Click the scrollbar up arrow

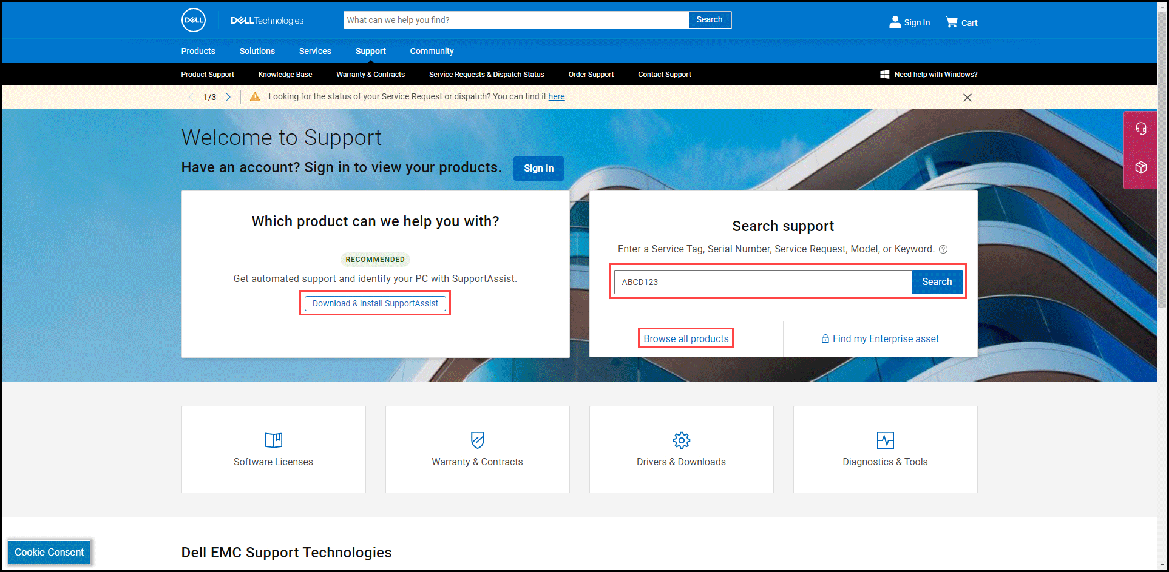coord(1162,6)
